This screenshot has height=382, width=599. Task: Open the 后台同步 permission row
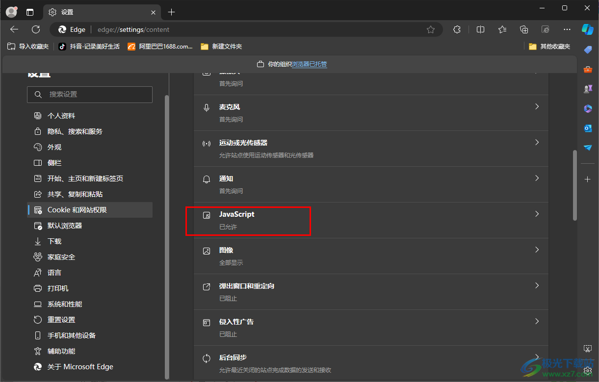click(x=371, y=363)
